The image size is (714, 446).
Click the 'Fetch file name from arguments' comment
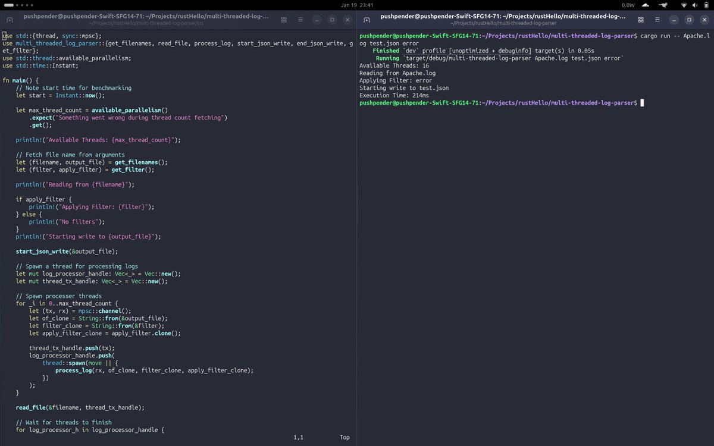click(70, 155)
